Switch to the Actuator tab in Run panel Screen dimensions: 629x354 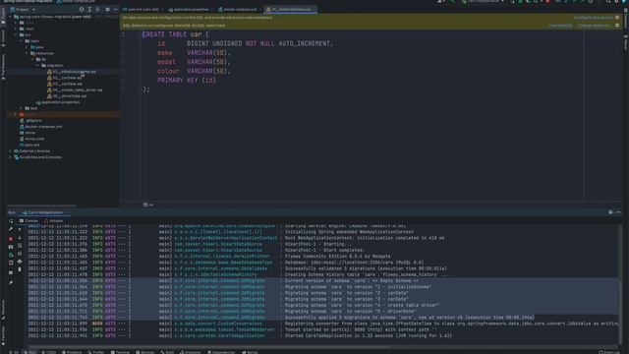53,220
